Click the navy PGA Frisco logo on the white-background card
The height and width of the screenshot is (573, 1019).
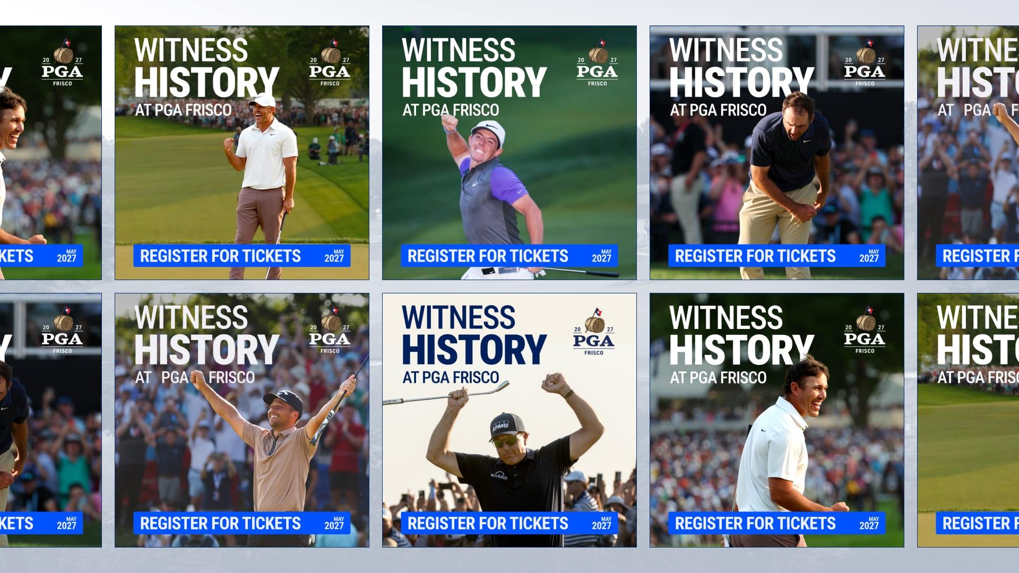[x=593, y=332]
